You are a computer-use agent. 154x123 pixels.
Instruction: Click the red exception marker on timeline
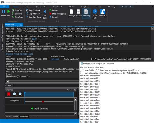click(x=43, y=102)
